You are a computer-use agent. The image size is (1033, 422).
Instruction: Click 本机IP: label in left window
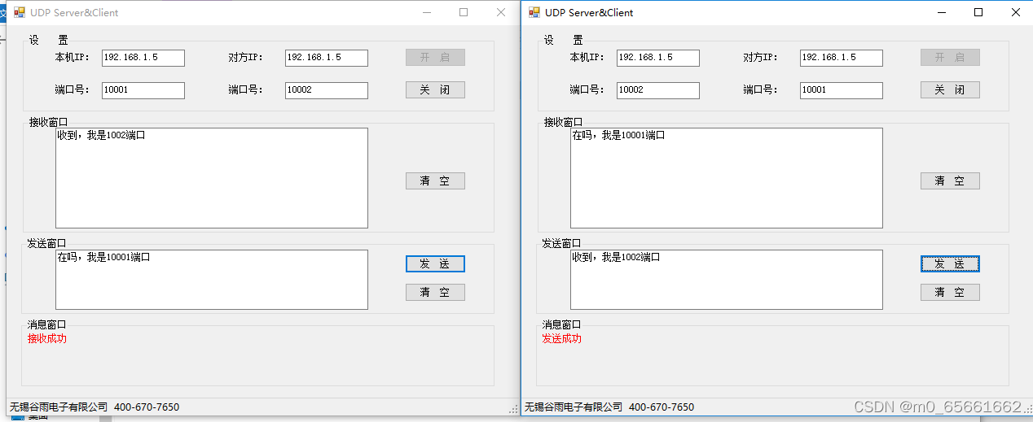(72, 58)
